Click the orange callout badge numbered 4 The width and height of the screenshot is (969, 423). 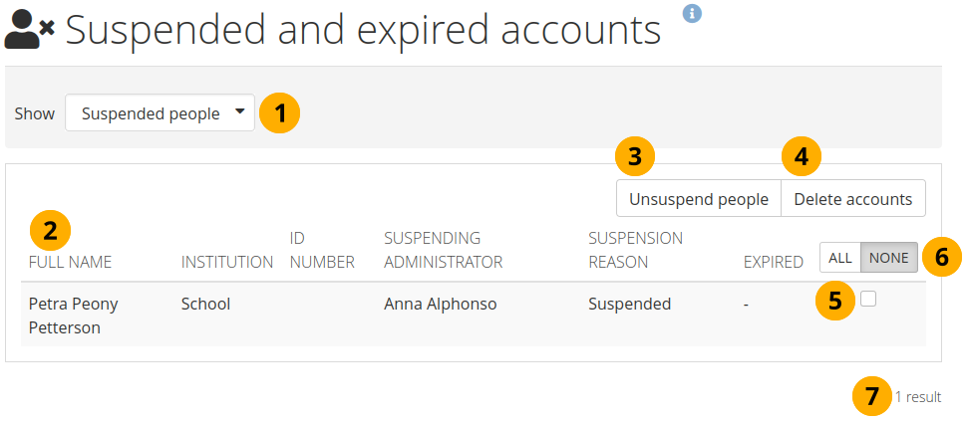tap(802, 156)
